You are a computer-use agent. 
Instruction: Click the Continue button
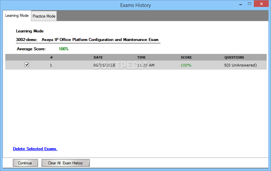point(25,163)
